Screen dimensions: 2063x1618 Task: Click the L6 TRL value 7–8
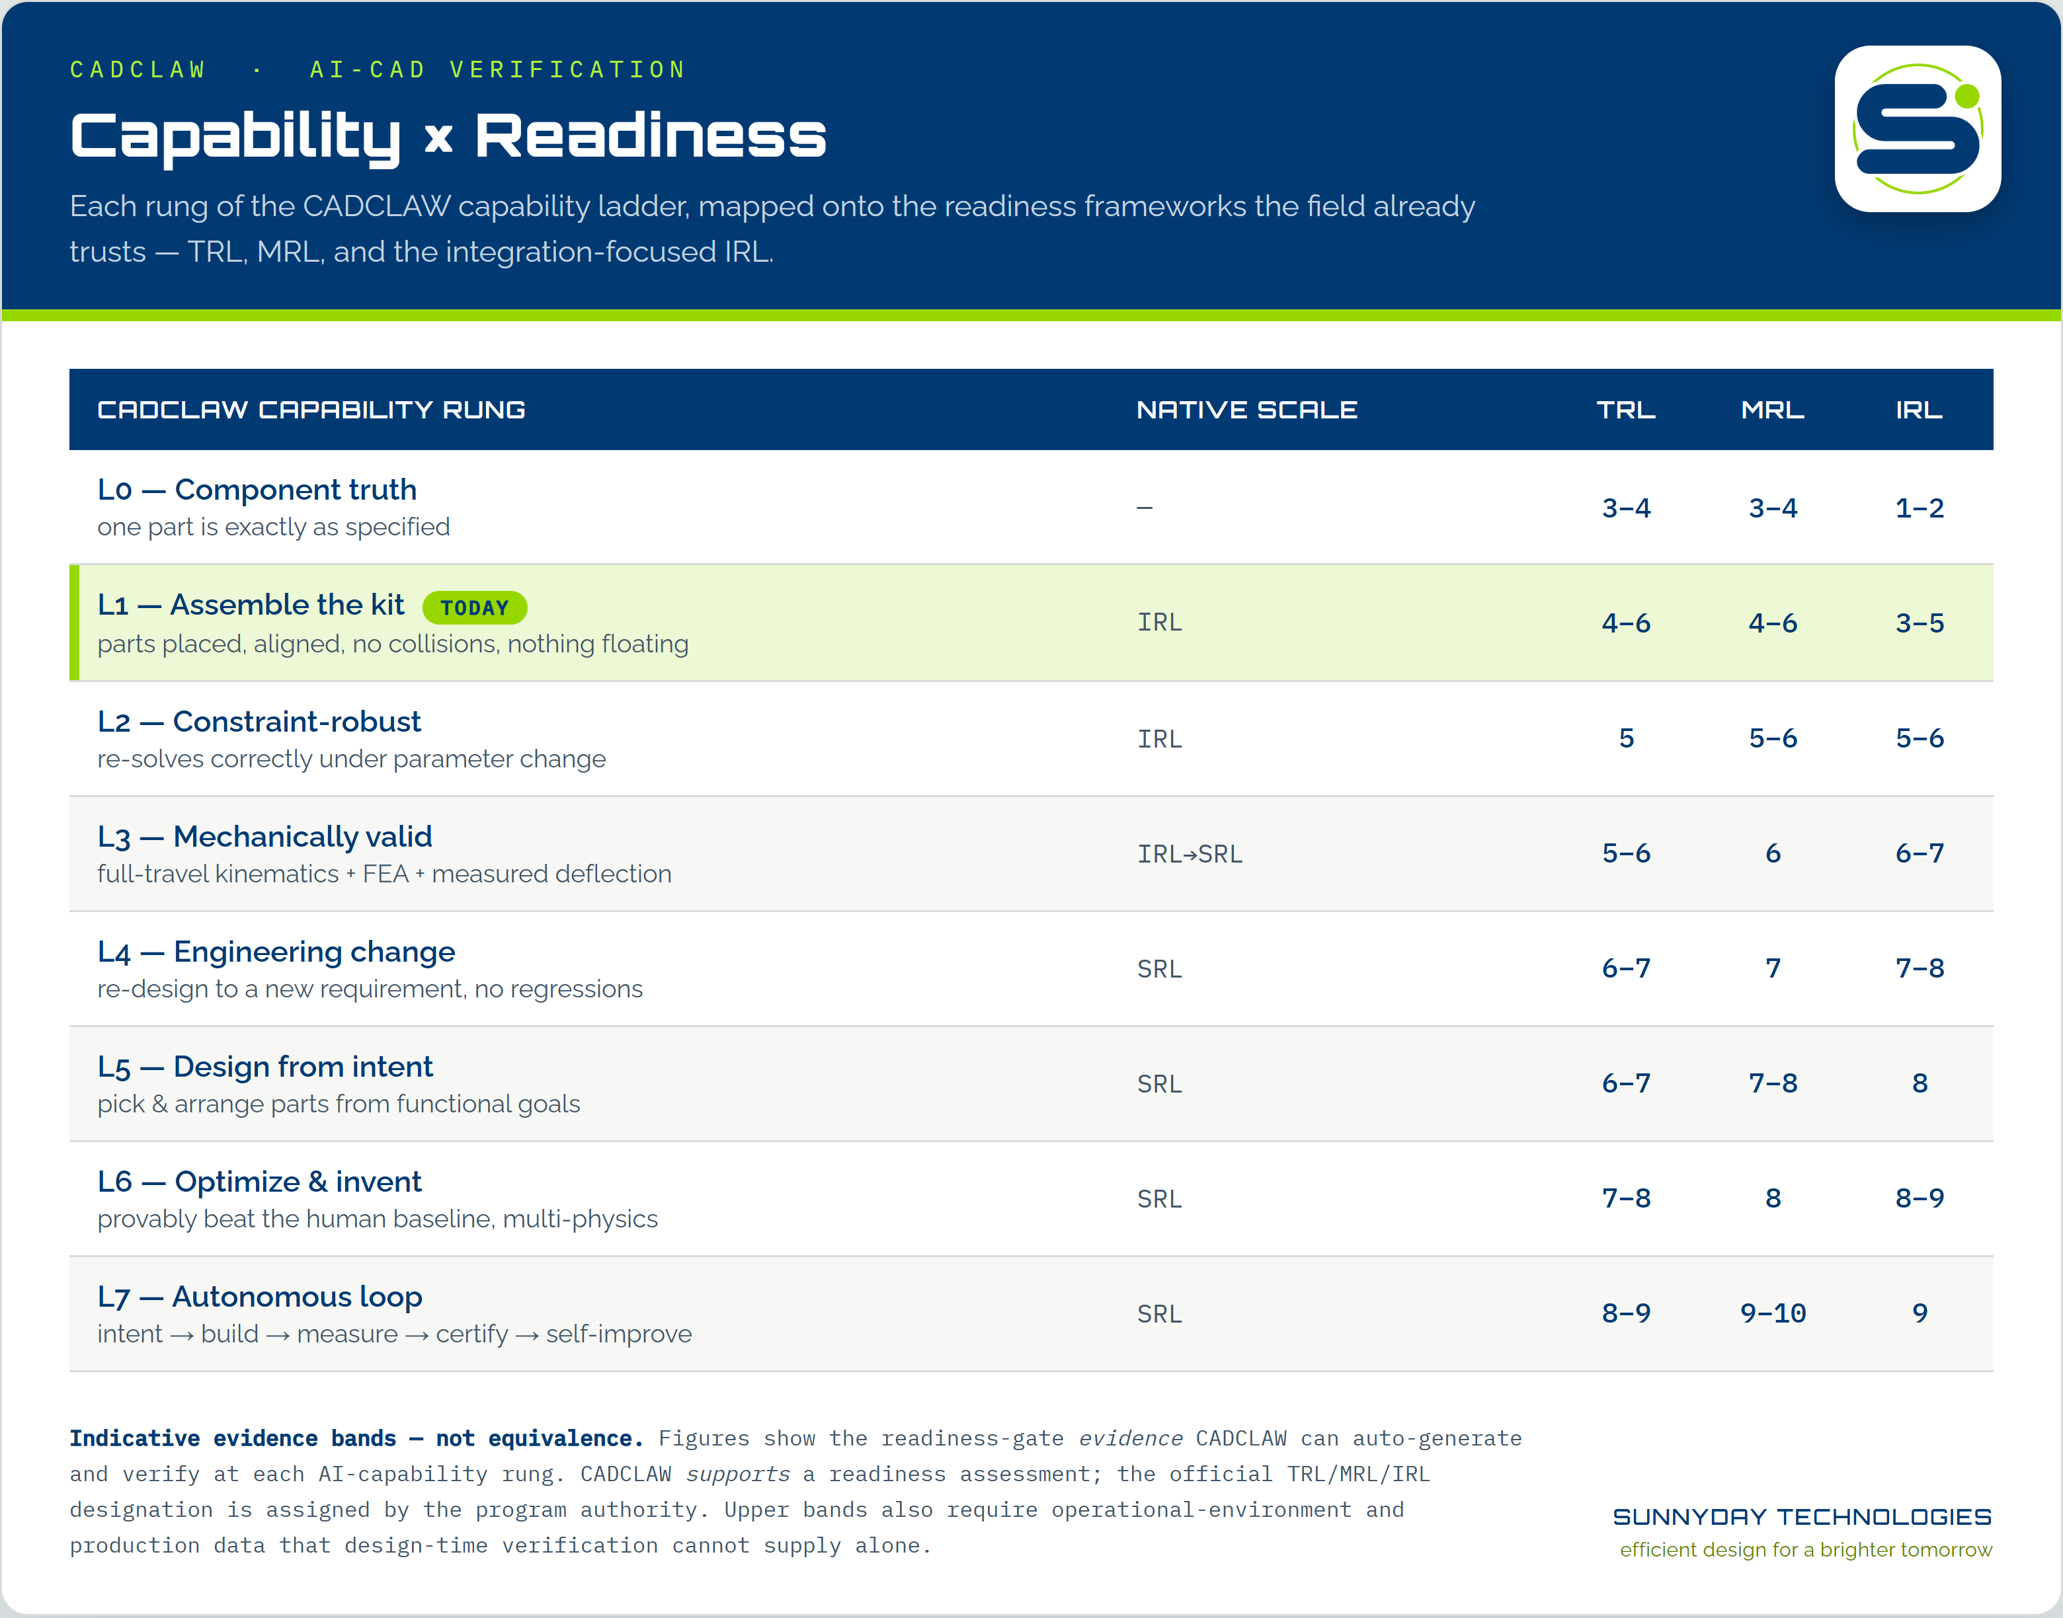[1626, 1200]
